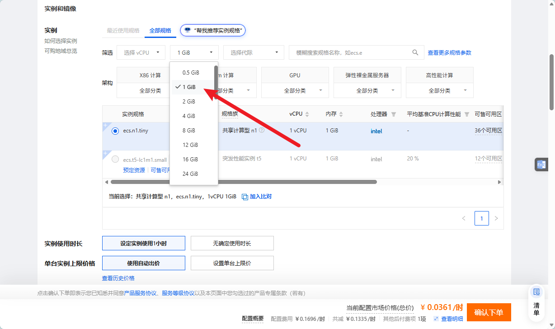Open 如何选择实例 help link
The height and width of the screenshot is (329, 555).
click(x=61, y=41)
